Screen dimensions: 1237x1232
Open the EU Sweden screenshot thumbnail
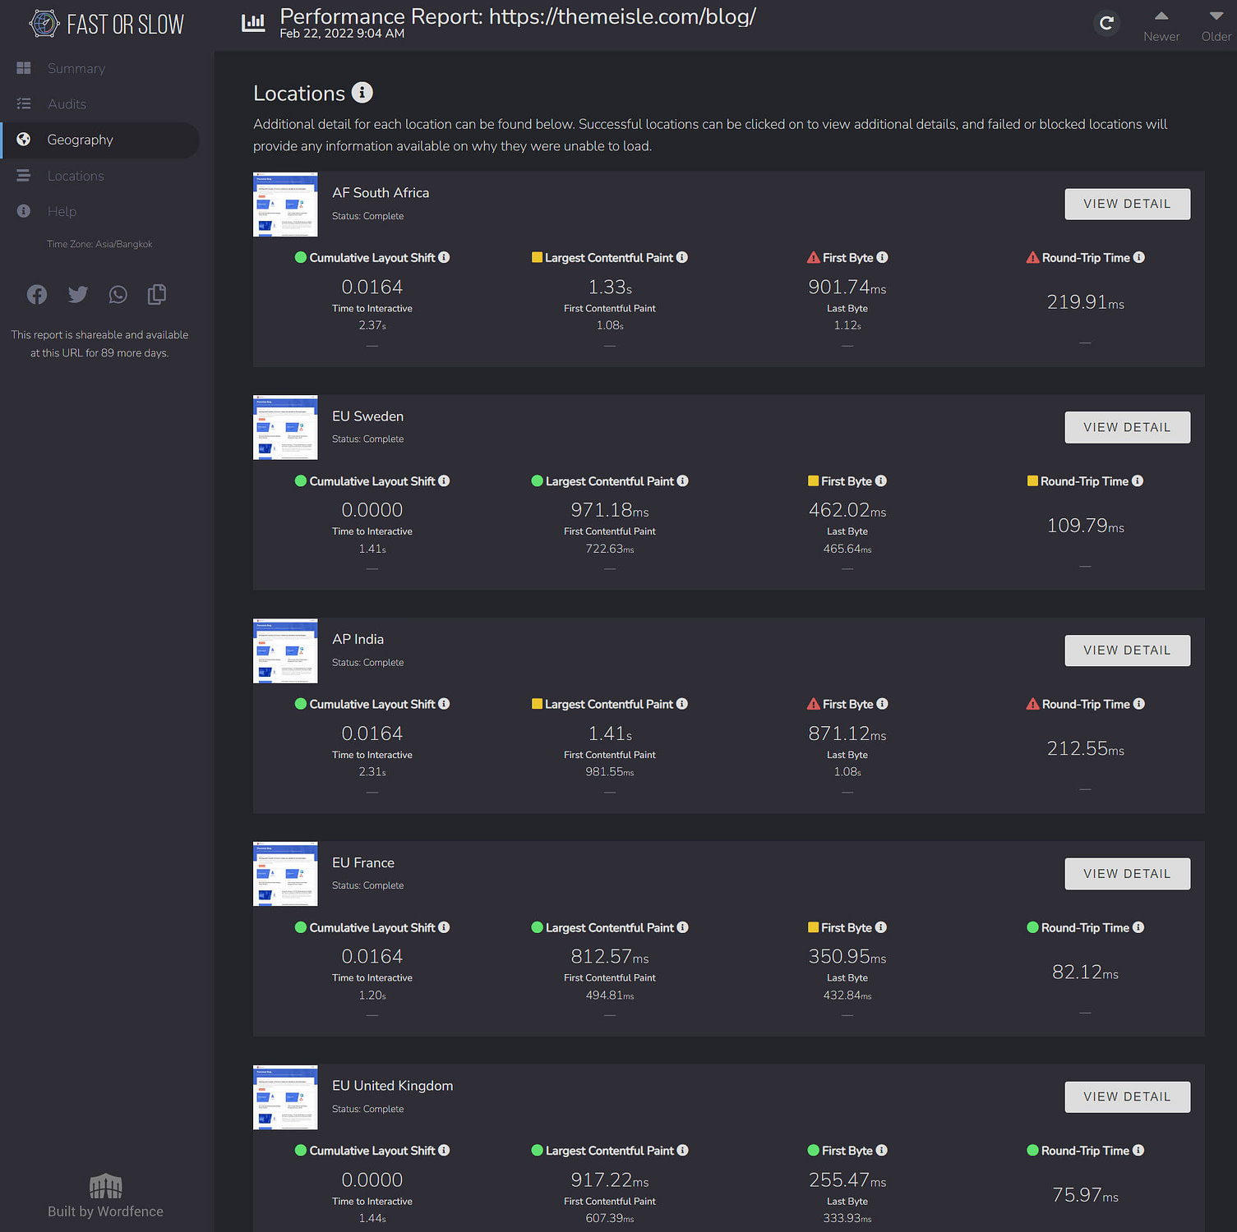(x=285, y=428)
